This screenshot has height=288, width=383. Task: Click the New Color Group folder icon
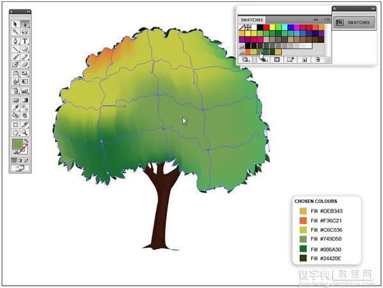(x=290, y=59)
